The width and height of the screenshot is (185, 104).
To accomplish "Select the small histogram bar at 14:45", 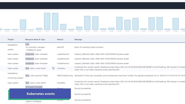I will (x=111, y=29).
